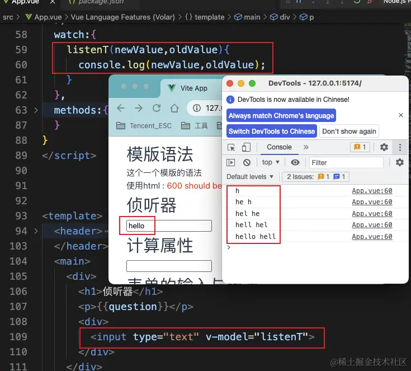Click the inspect element picker icon in DevTools

(231, 147)
